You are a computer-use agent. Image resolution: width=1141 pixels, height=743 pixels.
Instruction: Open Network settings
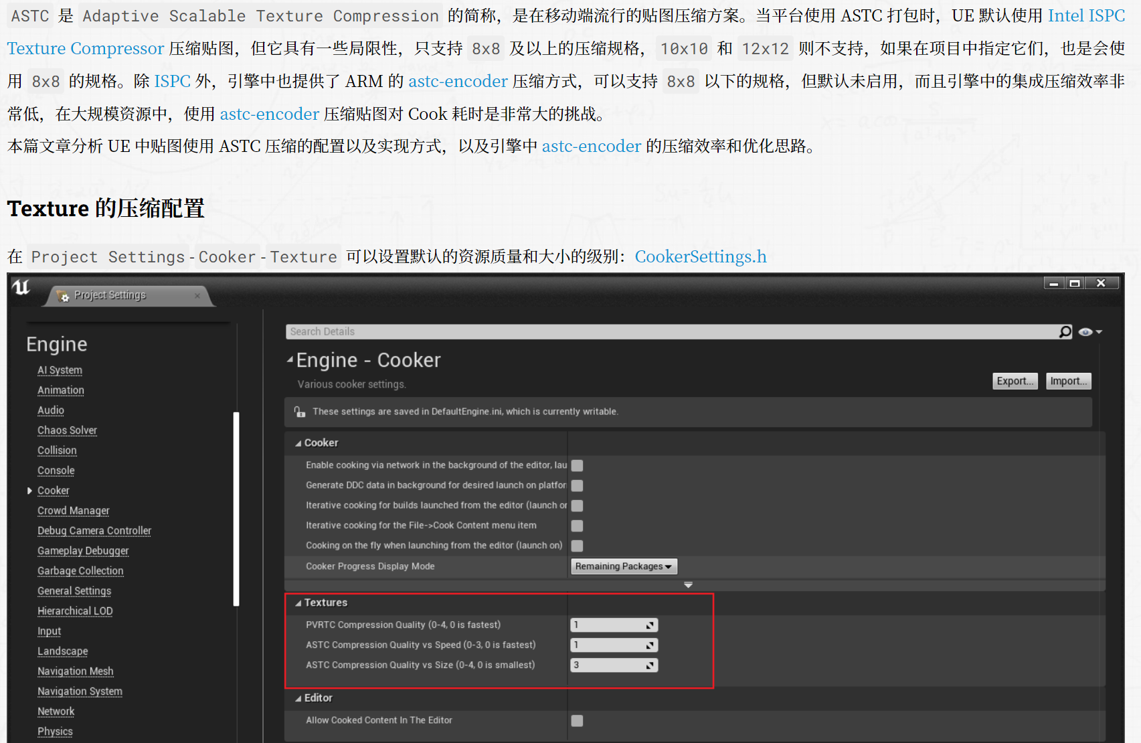(x=56, y=712)
